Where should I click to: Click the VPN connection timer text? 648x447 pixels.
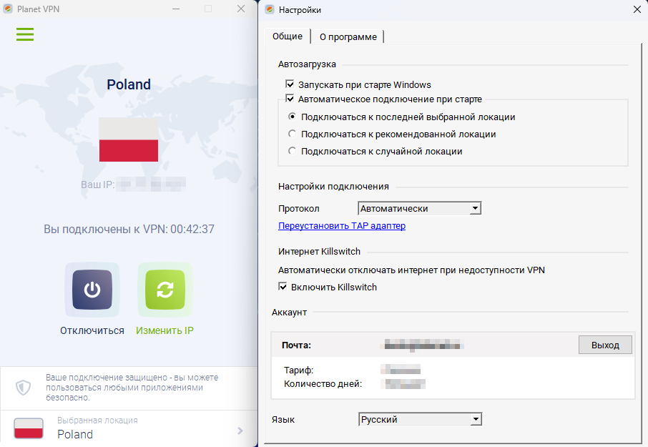[129, 229]
